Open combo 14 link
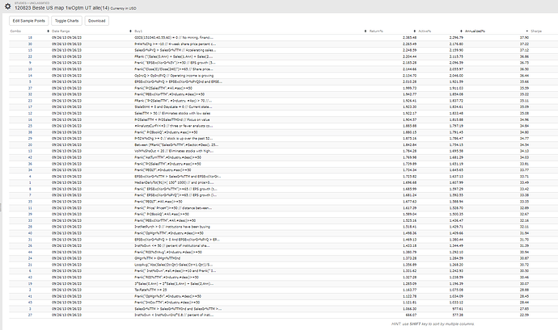 [30, 76]
